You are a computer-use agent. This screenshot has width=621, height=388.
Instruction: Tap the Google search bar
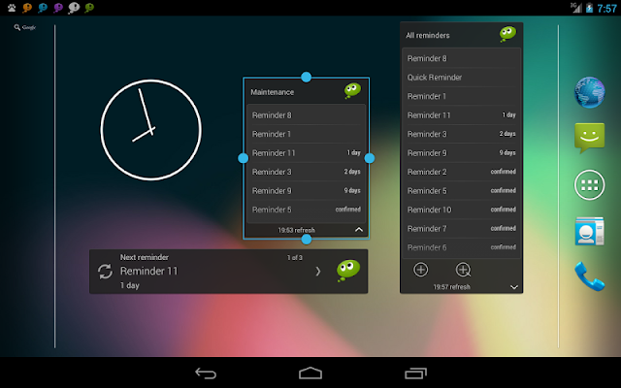click(x=25, y=27)
